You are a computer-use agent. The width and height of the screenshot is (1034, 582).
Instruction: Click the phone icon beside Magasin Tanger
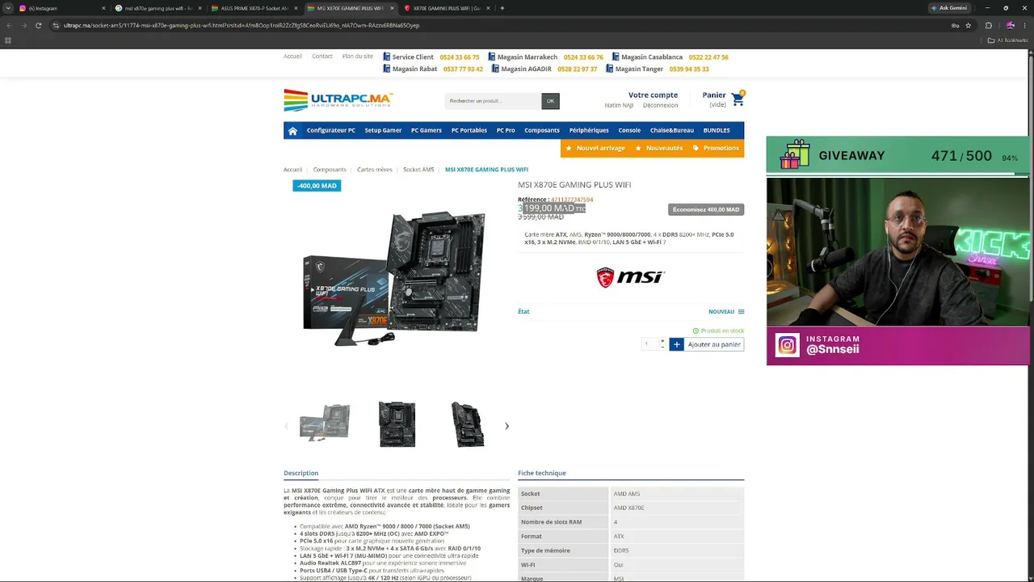[609, 69]
